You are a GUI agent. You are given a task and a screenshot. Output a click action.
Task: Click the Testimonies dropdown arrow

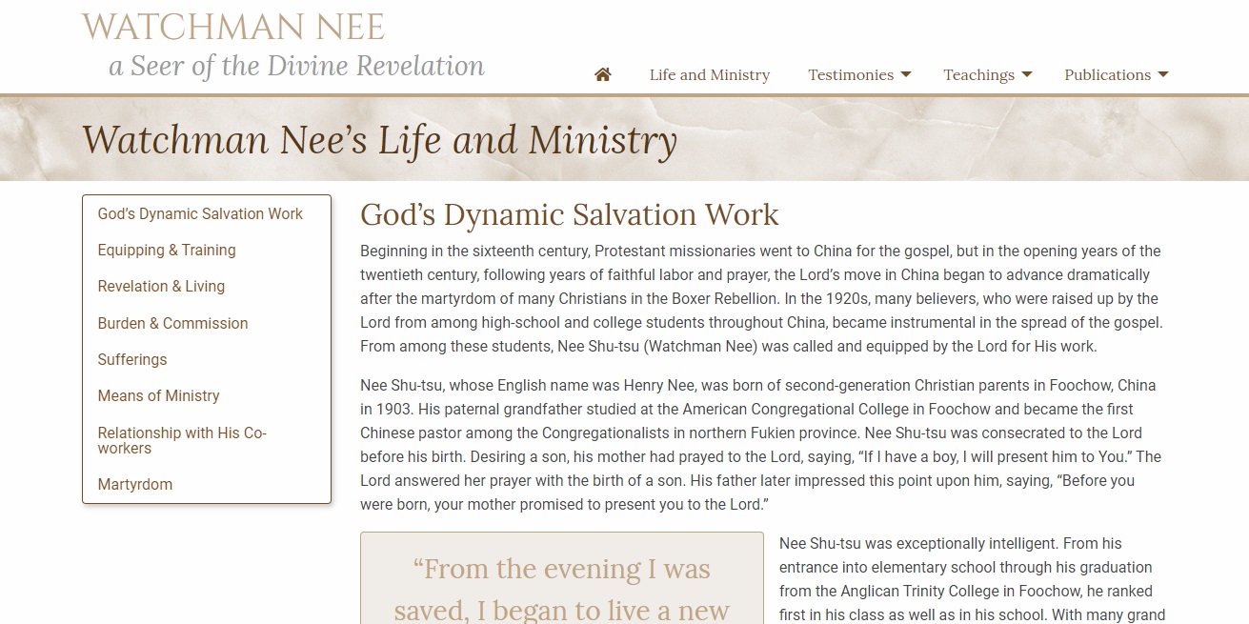(906, 74)
